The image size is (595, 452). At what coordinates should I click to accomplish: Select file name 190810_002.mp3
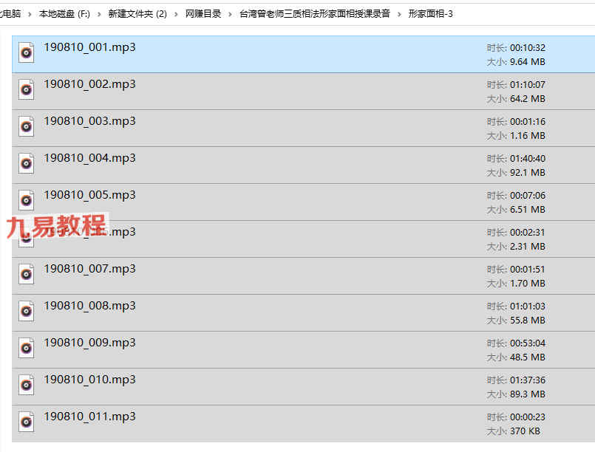(89, 84)
